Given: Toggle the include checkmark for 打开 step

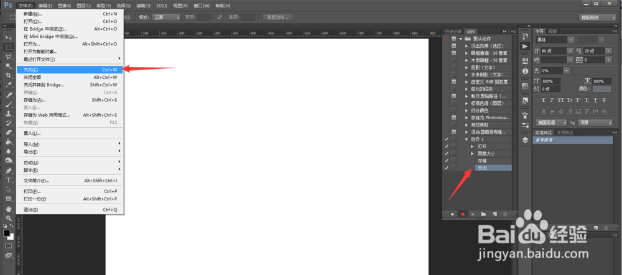Looking at the screenshot, I should [447, 147].
